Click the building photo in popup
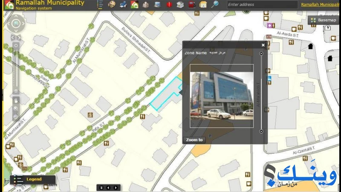 (222, 96)
